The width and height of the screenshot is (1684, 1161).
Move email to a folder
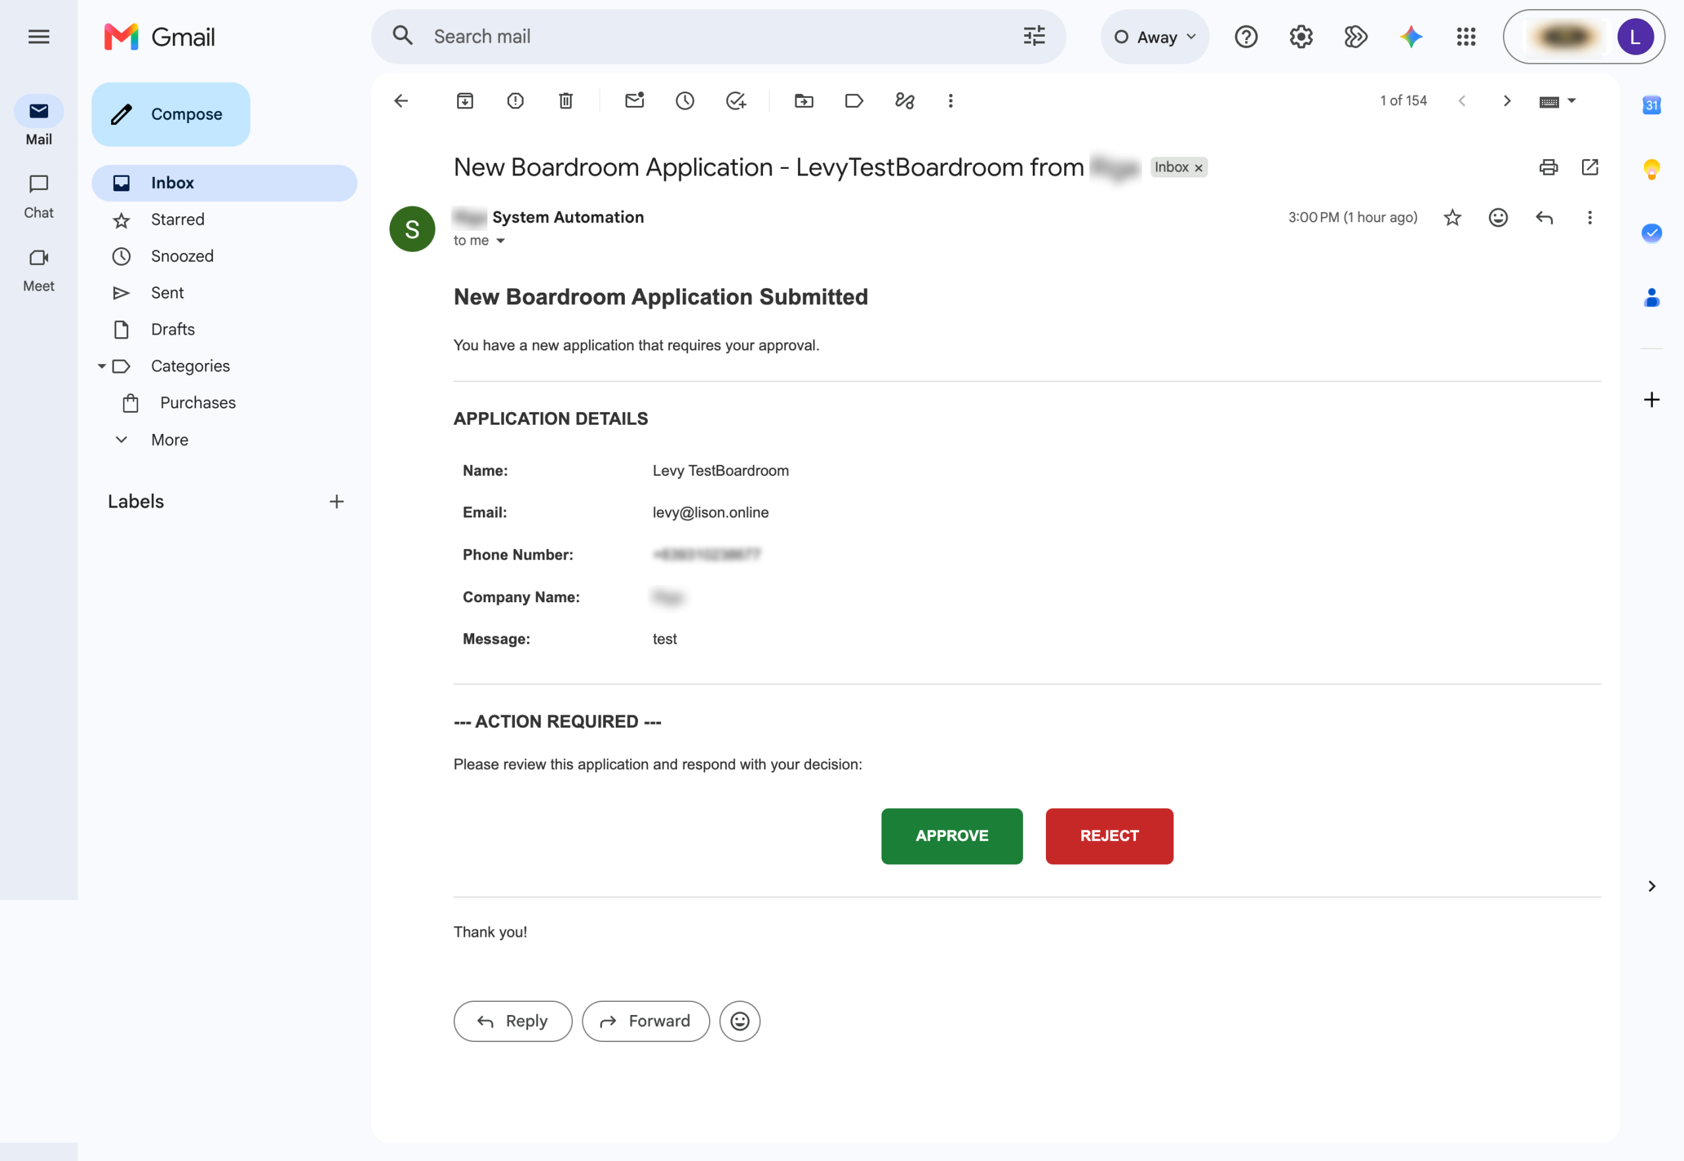[x=803, y=101]
